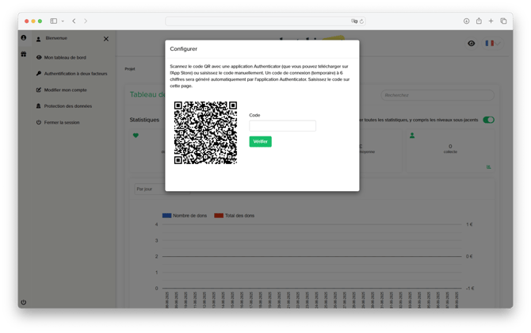Viewport: 531px width, 333px height.
Task: Choose Fermer la session
Action: [58, 122]
